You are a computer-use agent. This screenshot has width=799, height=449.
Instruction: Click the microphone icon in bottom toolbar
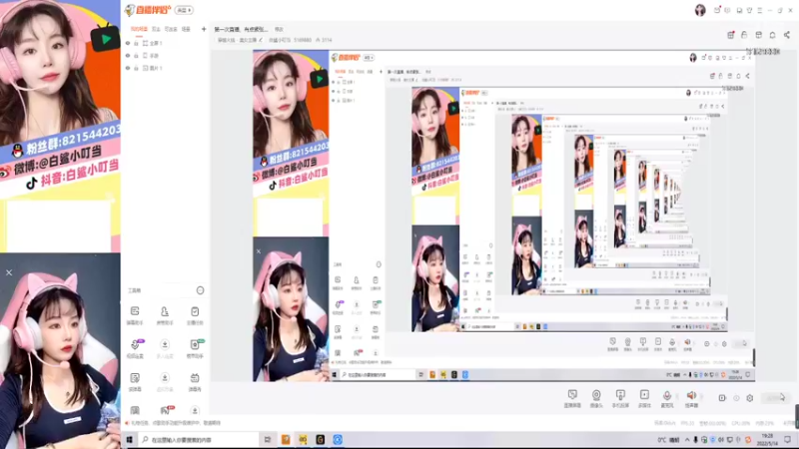[666, 395]
